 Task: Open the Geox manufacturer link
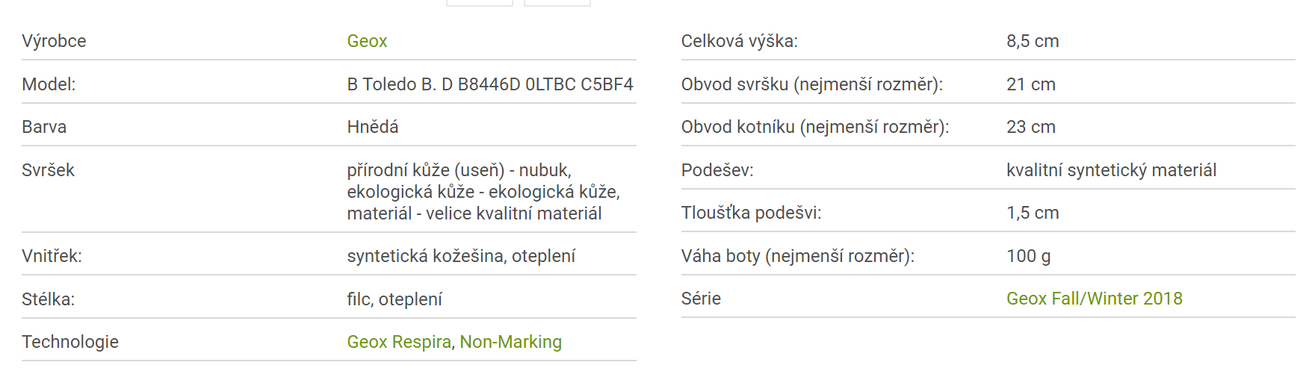pos(367,41)
